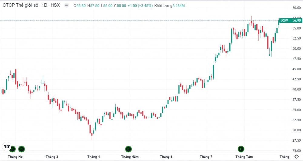Click the change value +1.90 (+3.45%)
The height and width of the screenshot is (161, 303).
pyautogui.click(x=140, y=5)
